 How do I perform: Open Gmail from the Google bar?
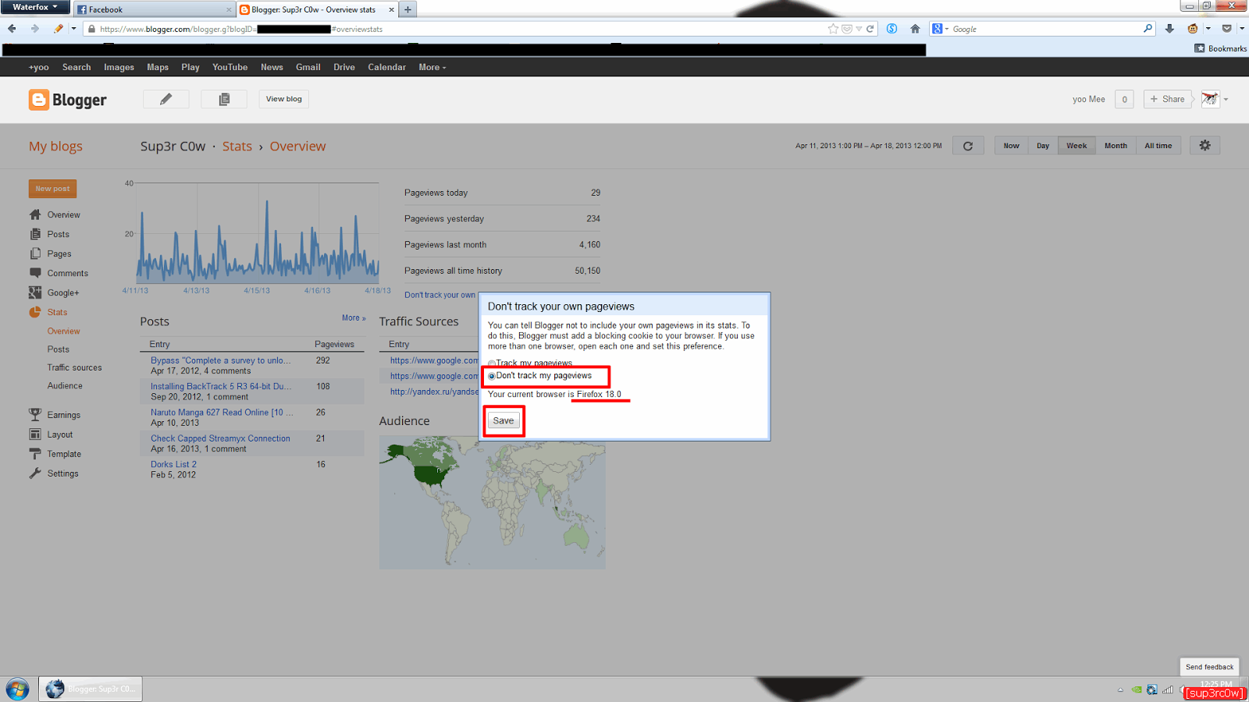coord(308,67)
